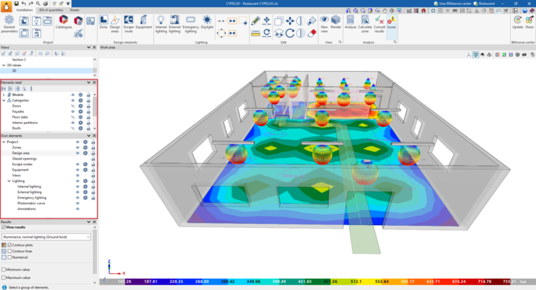The height and width of the screenshot is (290, 536).
Task: Add Internal lighting luminaire
Action: tap(161, 24)
